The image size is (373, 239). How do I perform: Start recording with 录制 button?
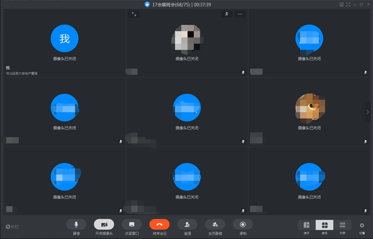(x=243, y=224)
